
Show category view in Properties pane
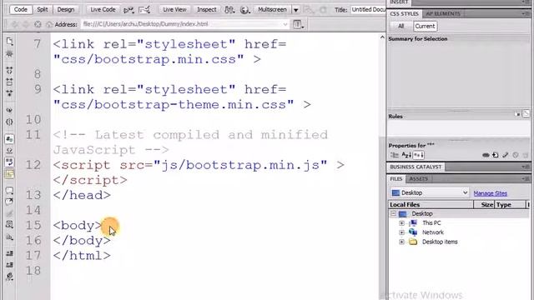[395, 155]
